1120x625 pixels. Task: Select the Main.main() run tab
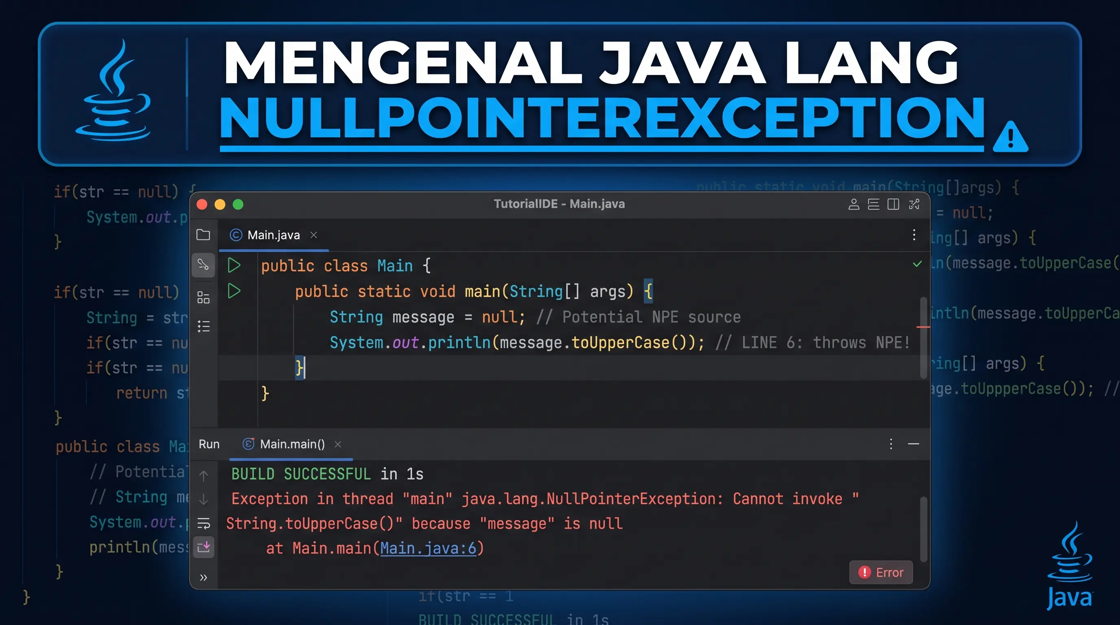(x=291, y=444)
